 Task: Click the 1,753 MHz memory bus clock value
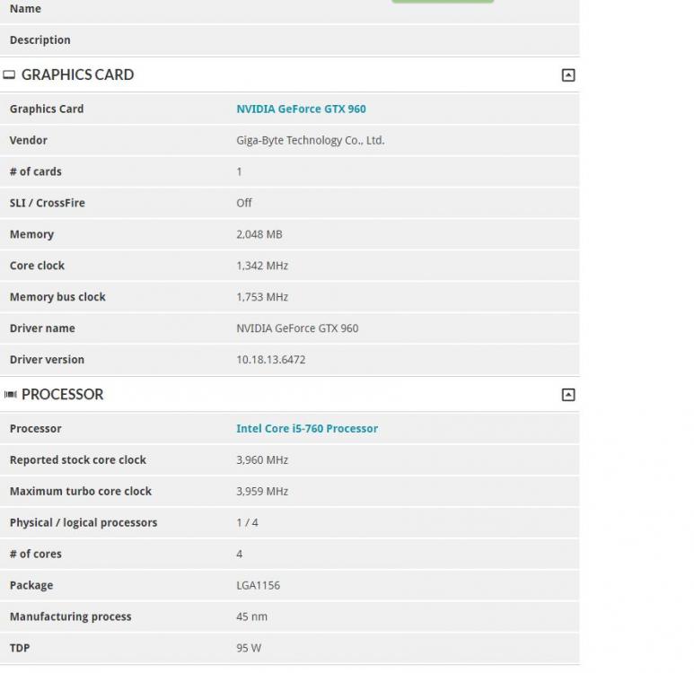[261, 297]
